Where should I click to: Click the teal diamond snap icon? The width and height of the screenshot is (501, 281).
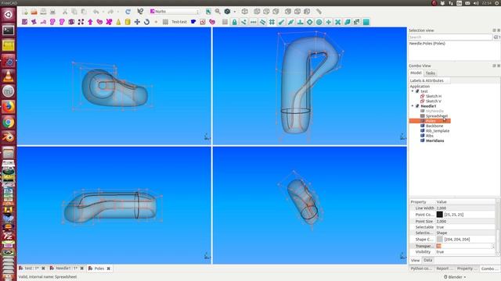click(x=310, y=22)
